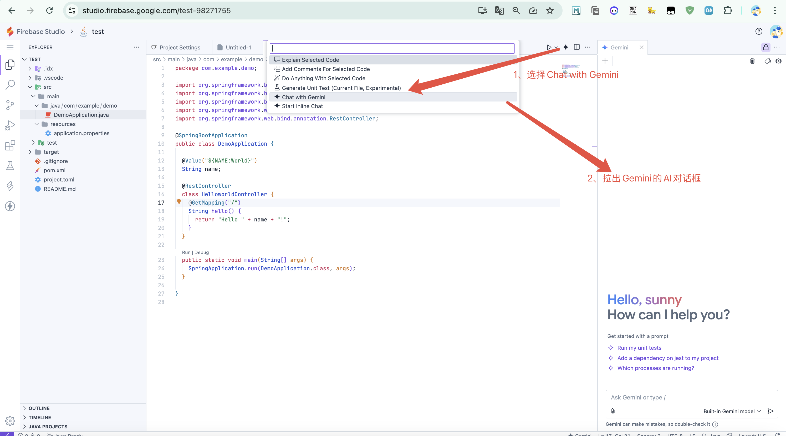786x436 pixels.
Task: Click split editor icon
Action: pos(577,47)
